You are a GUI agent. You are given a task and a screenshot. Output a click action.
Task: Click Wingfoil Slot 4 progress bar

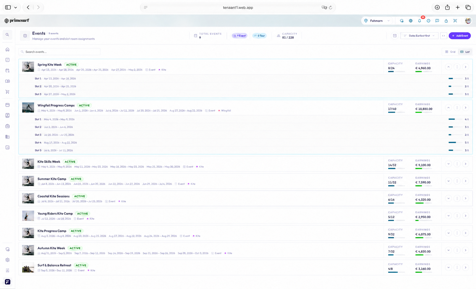click(x=455, y=143)
